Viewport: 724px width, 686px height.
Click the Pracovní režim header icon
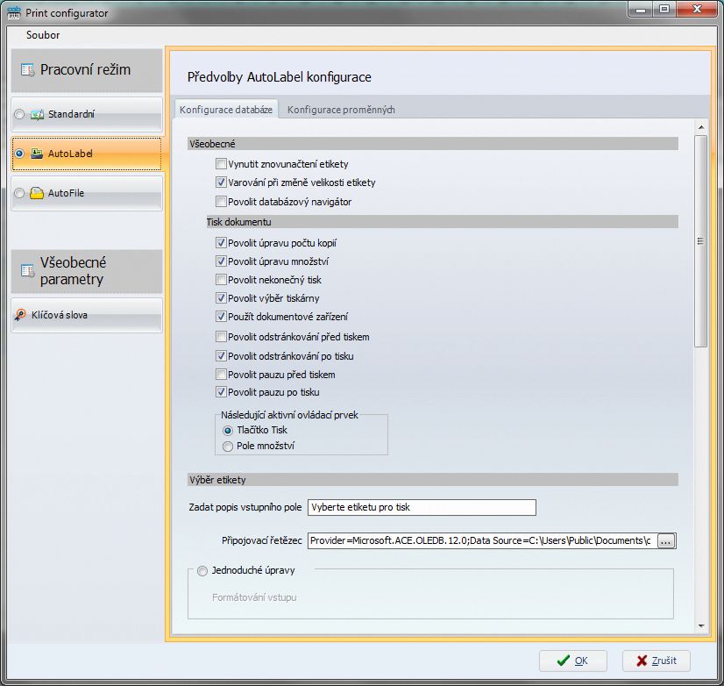[27, 70]
